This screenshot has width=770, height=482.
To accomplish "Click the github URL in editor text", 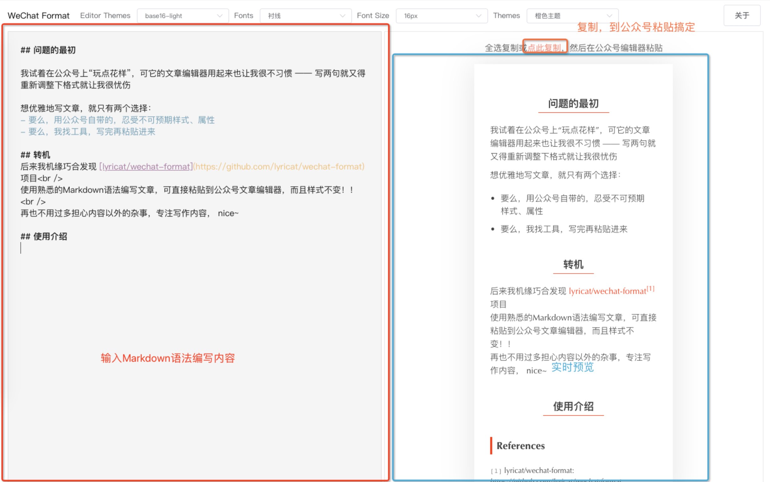I will (x=279, y=166).
